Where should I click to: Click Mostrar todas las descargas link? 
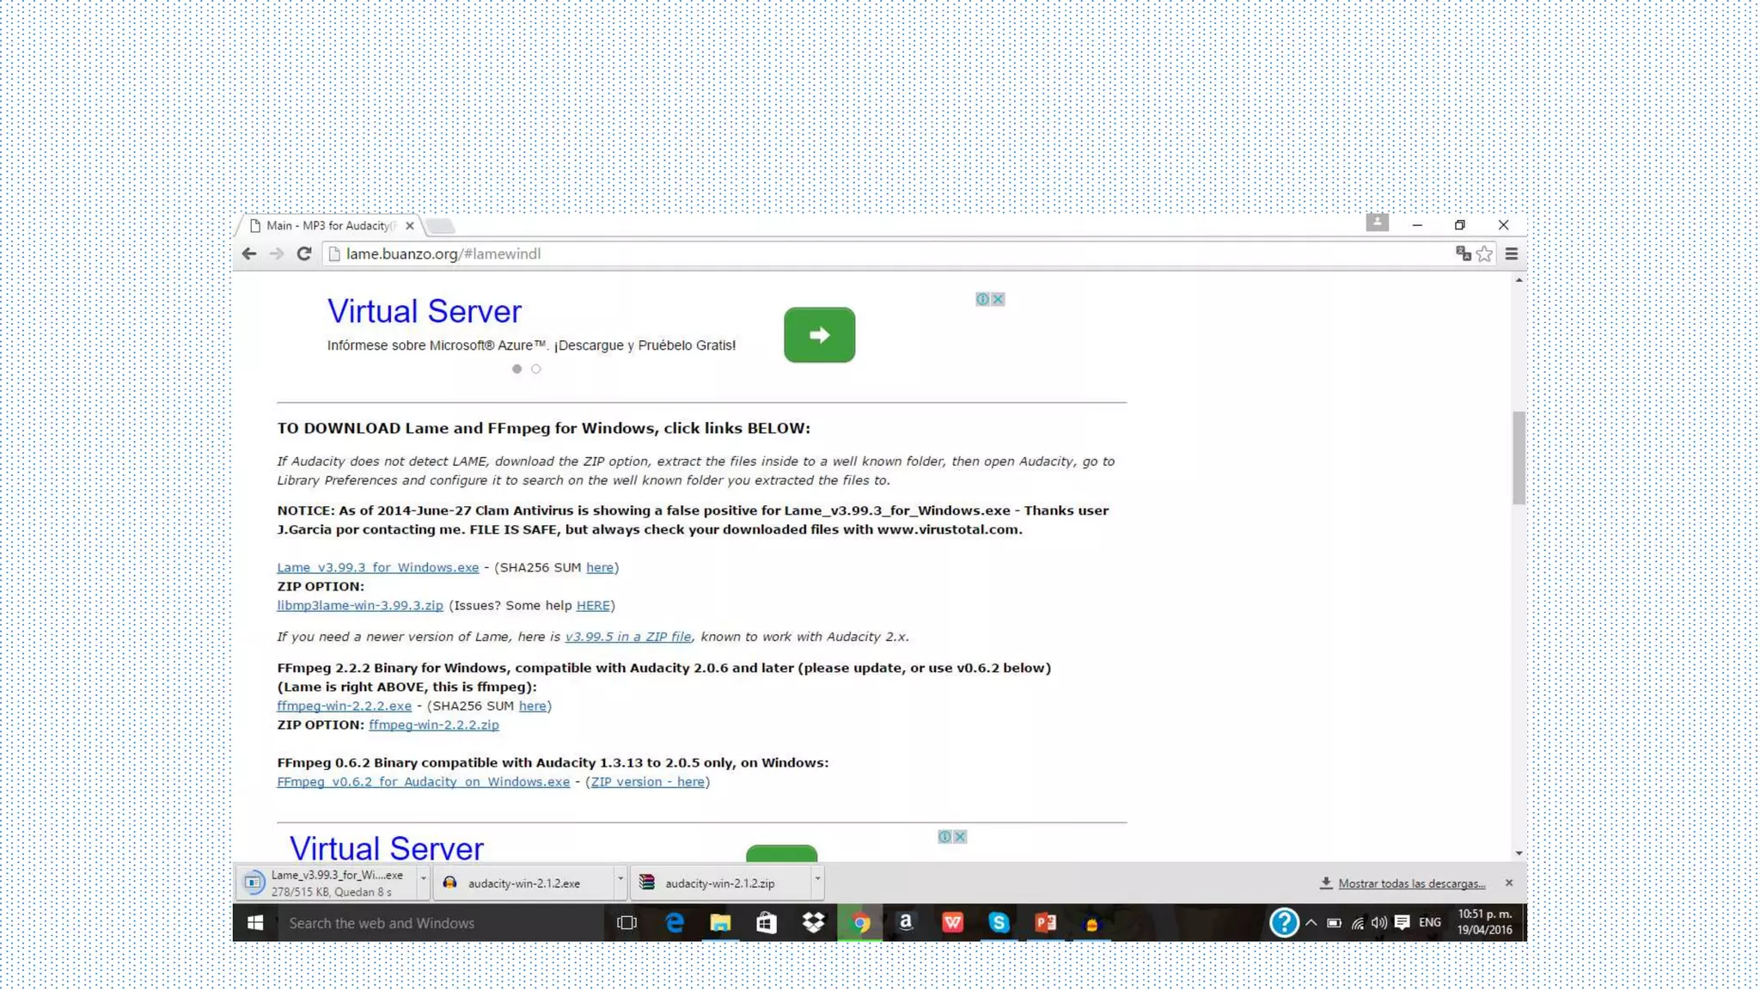coord(1411,883)
